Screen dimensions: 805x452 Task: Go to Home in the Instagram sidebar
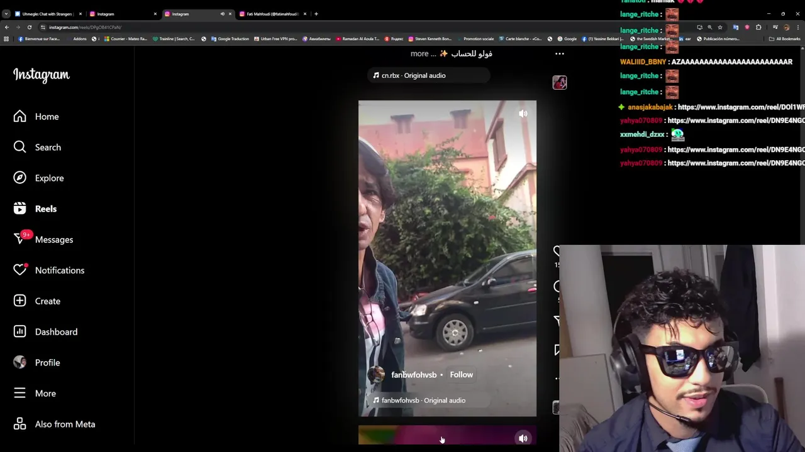[36, 116]
